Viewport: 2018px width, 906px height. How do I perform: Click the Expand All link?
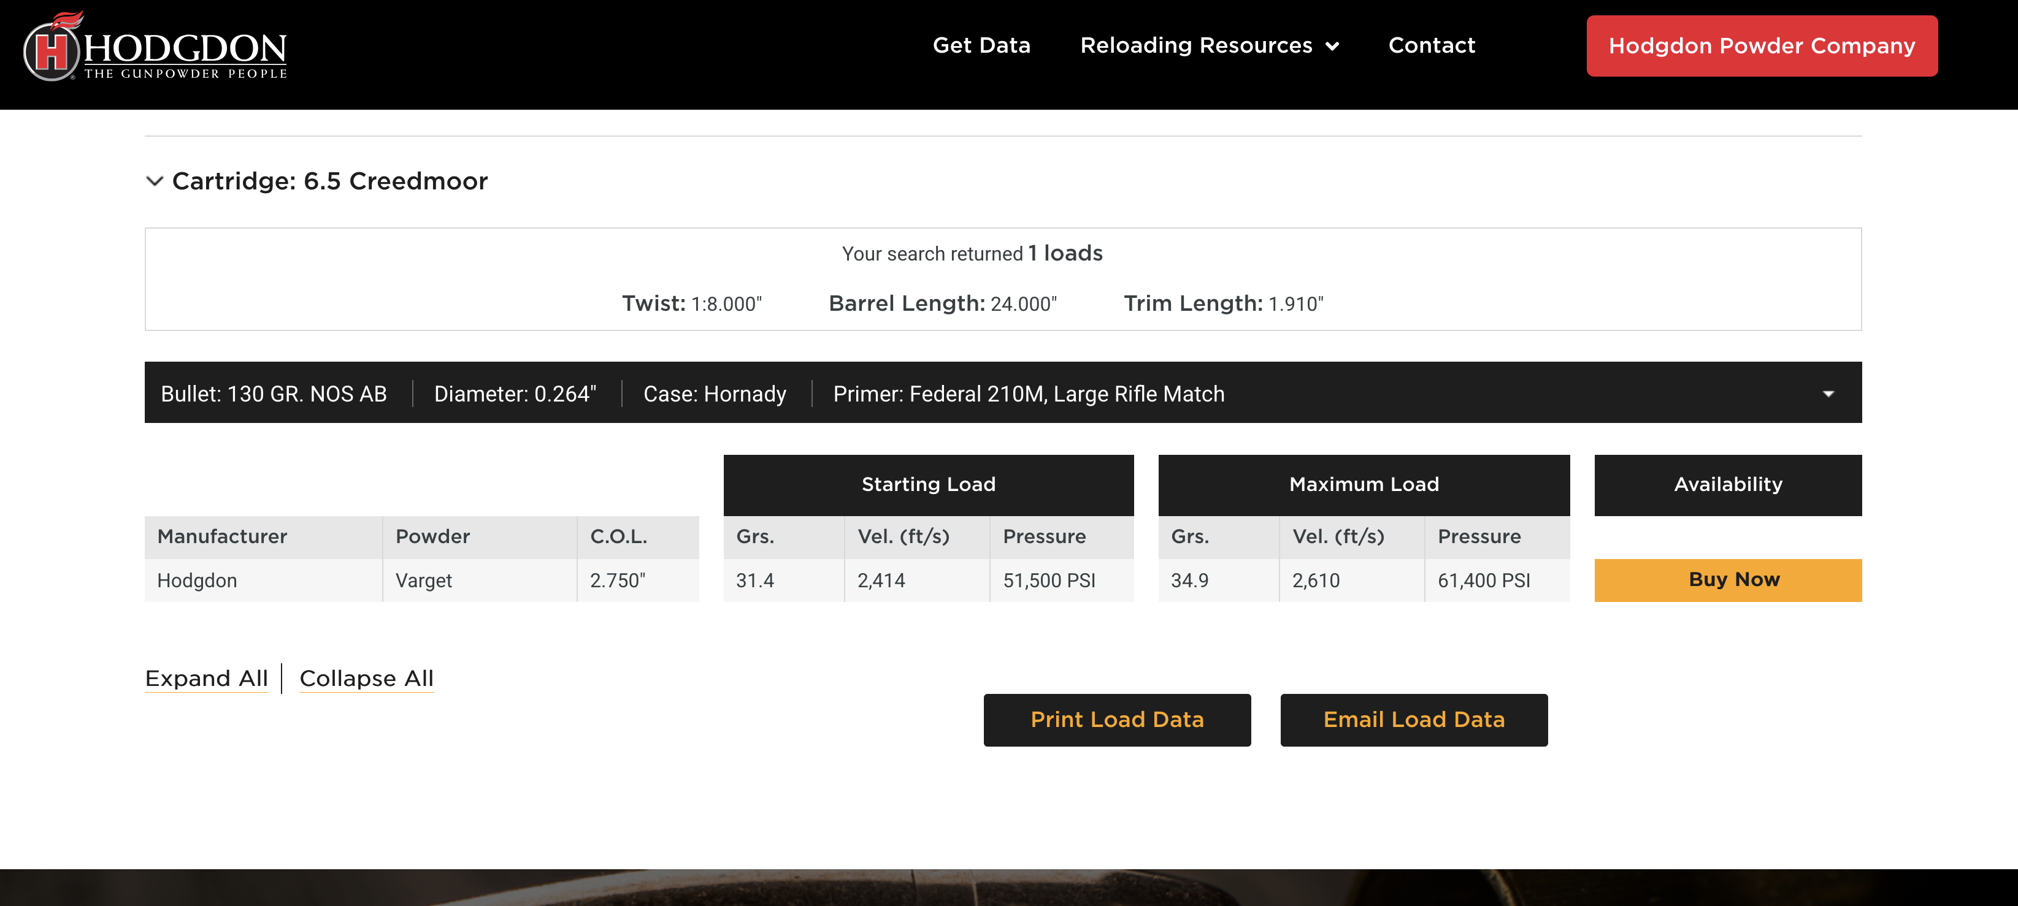[x=206, y=678]
